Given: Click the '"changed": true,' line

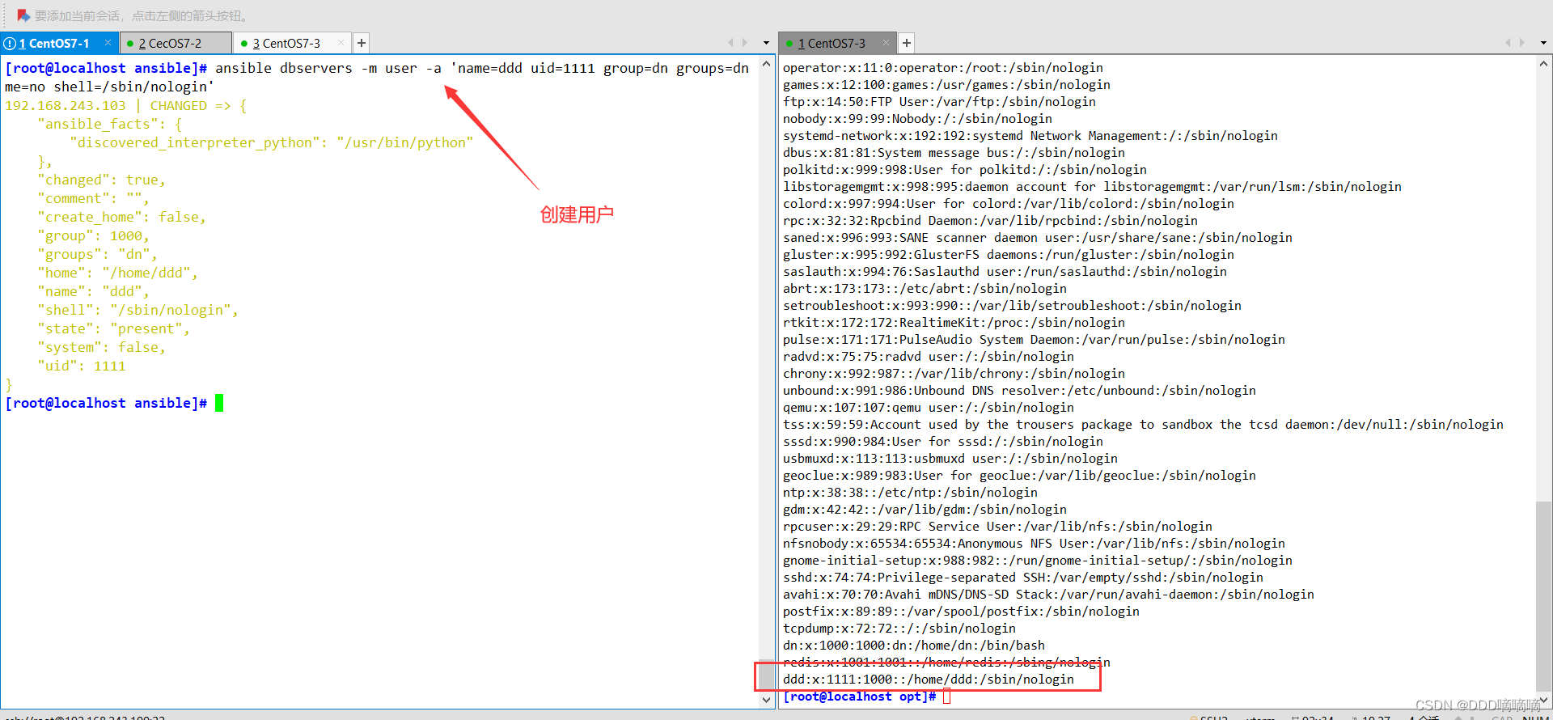Looking at the screenshot, I should pyautogui.click(x=101, y=180).
